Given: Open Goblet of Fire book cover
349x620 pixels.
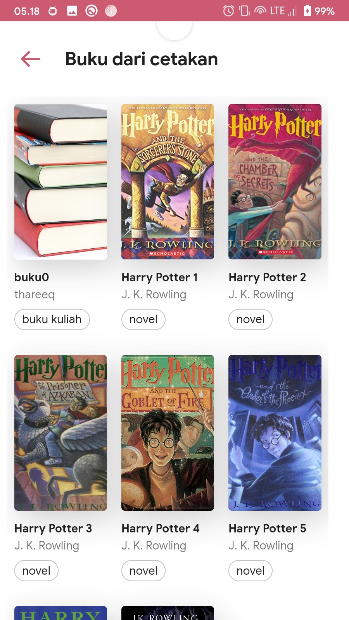Looking at the screenshot, I should click(x=168, y=433).
